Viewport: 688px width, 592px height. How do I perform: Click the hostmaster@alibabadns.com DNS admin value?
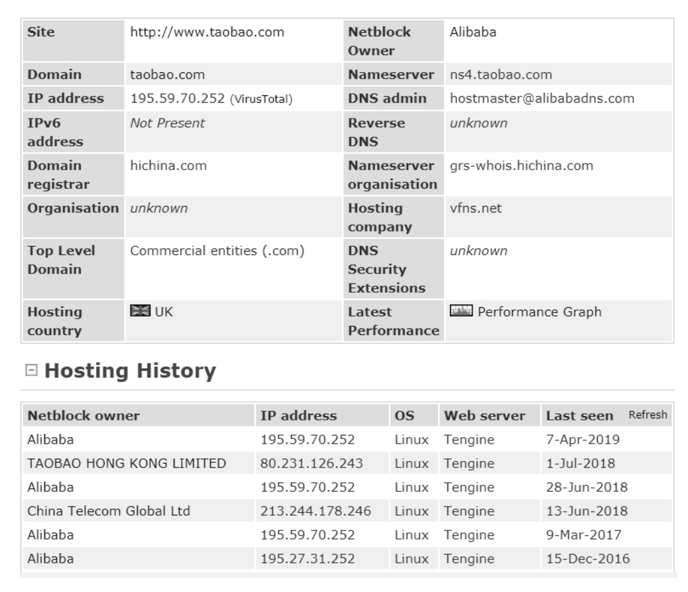[542, 99]
